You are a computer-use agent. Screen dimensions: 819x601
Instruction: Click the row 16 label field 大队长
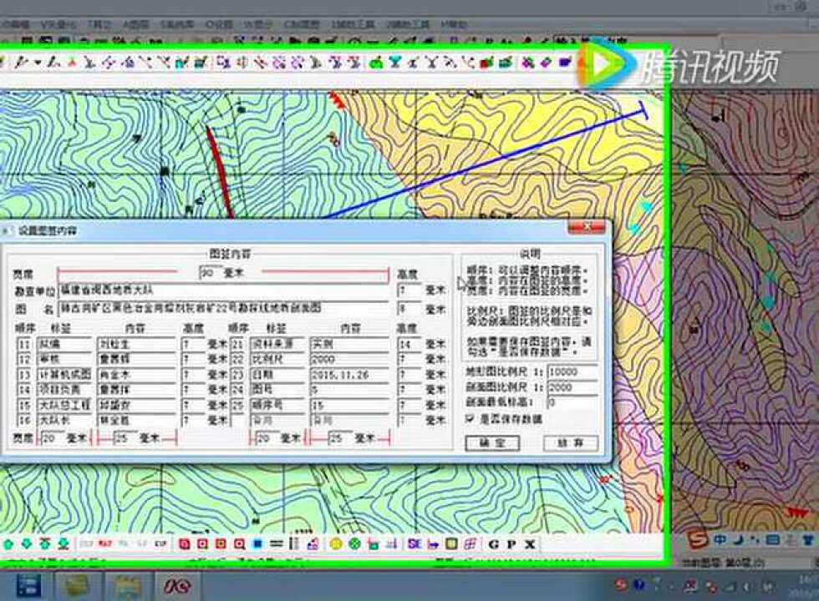tap(64, 421)
